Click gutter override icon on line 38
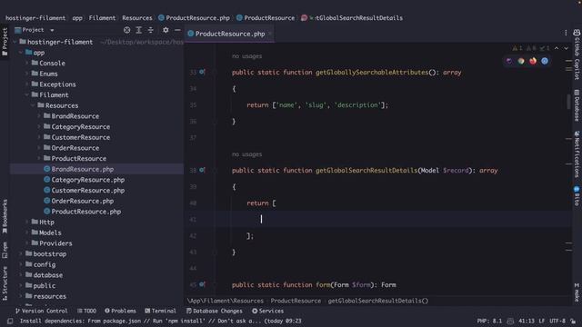 coord(202,170)
